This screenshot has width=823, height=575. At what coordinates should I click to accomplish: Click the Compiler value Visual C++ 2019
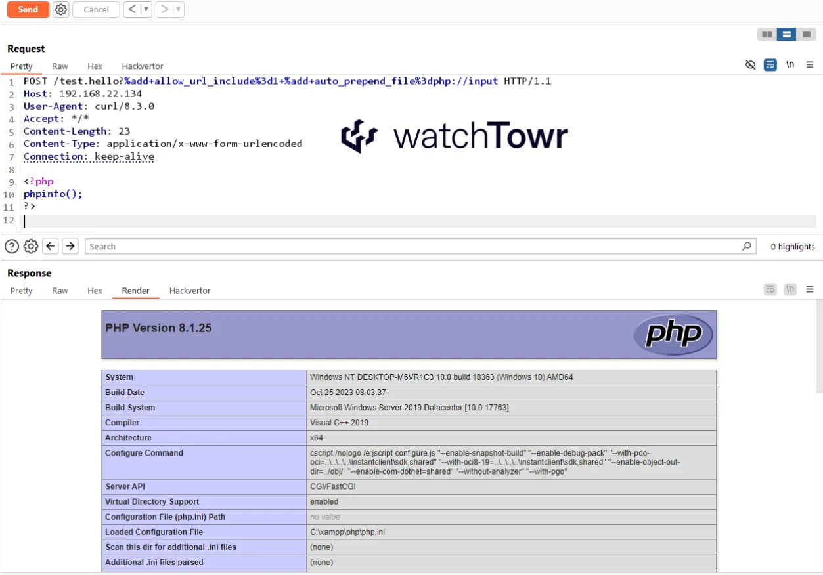tap(339, 423)
